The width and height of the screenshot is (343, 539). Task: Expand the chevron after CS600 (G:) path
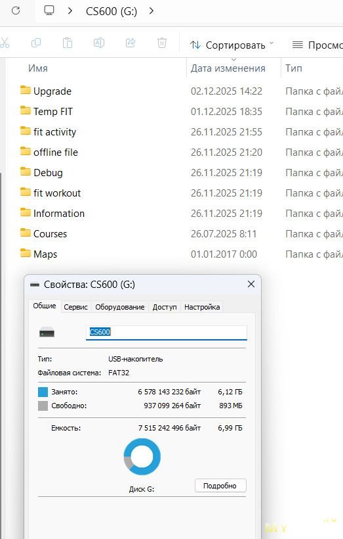[x=151, y=11]
